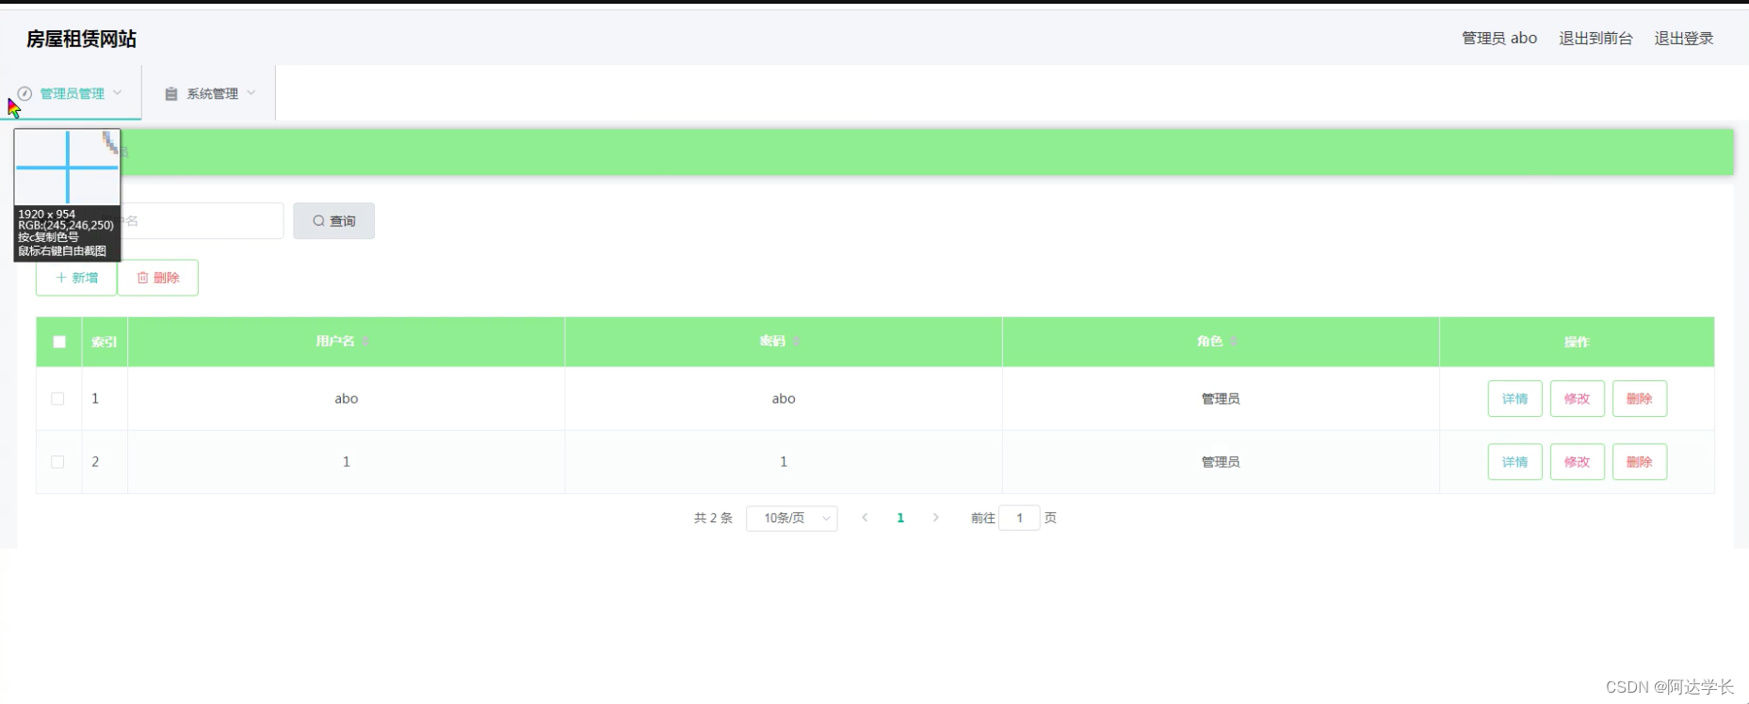Go to previous page arrow
The height and width of the screenshot is (704, 1749).
pyautogui.click(x=865, y=518)
